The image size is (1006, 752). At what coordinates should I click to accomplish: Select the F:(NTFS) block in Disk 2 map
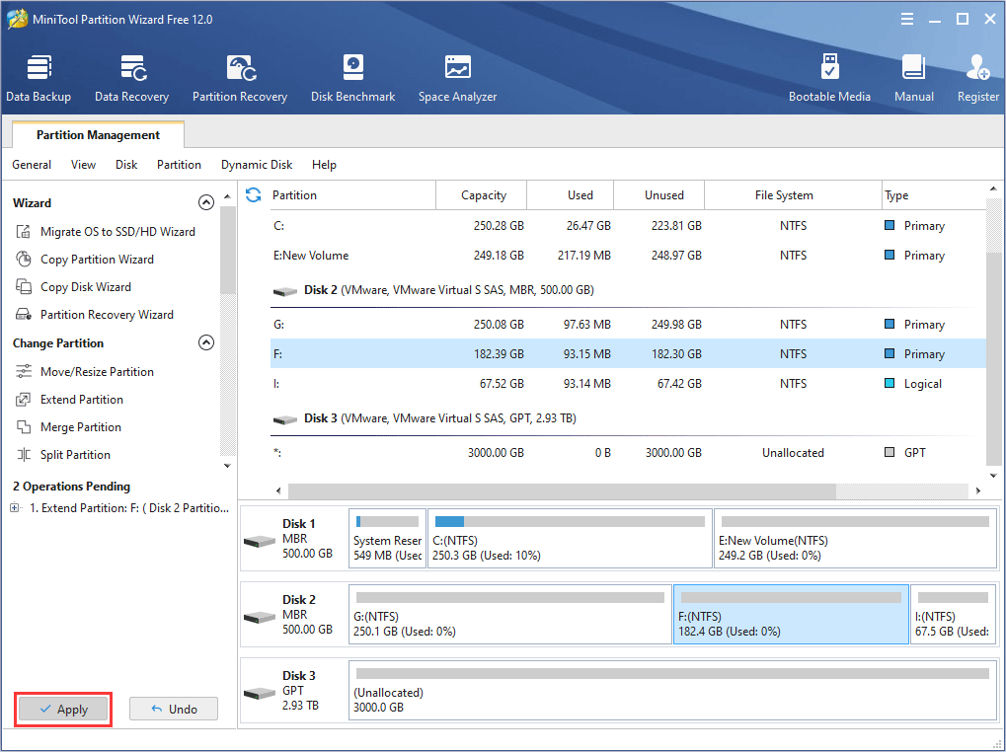pyautogui.click(x=791, y=614)
